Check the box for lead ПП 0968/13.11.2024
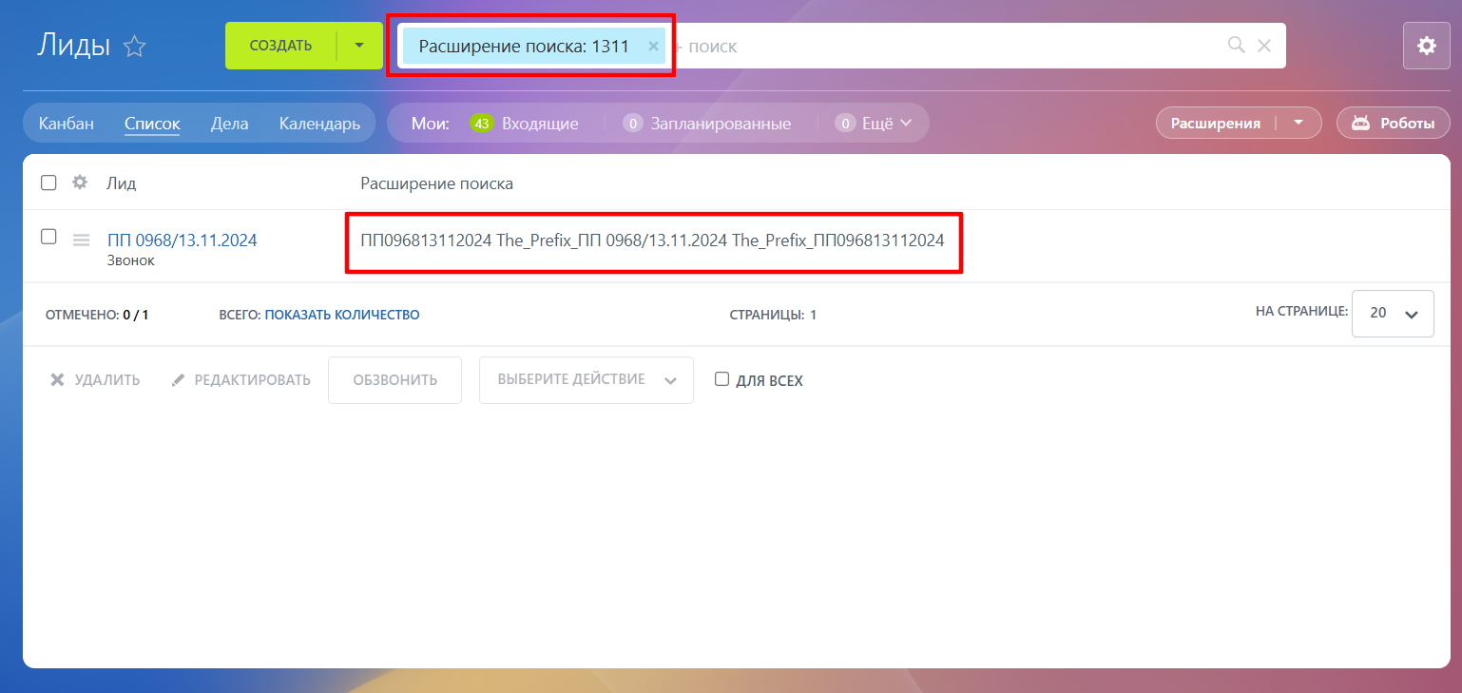 pos(48,238)
